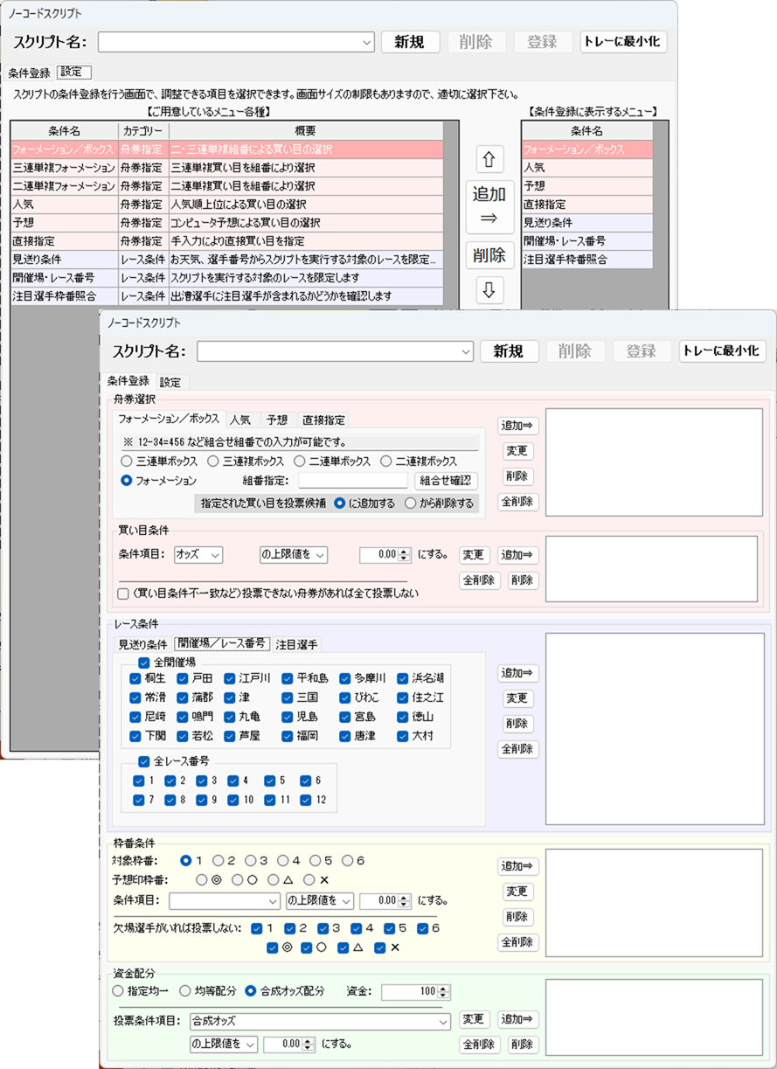
Task: Increase 資金 value using the up stepper
Action: pyautogui.click(x=441, y=988)
